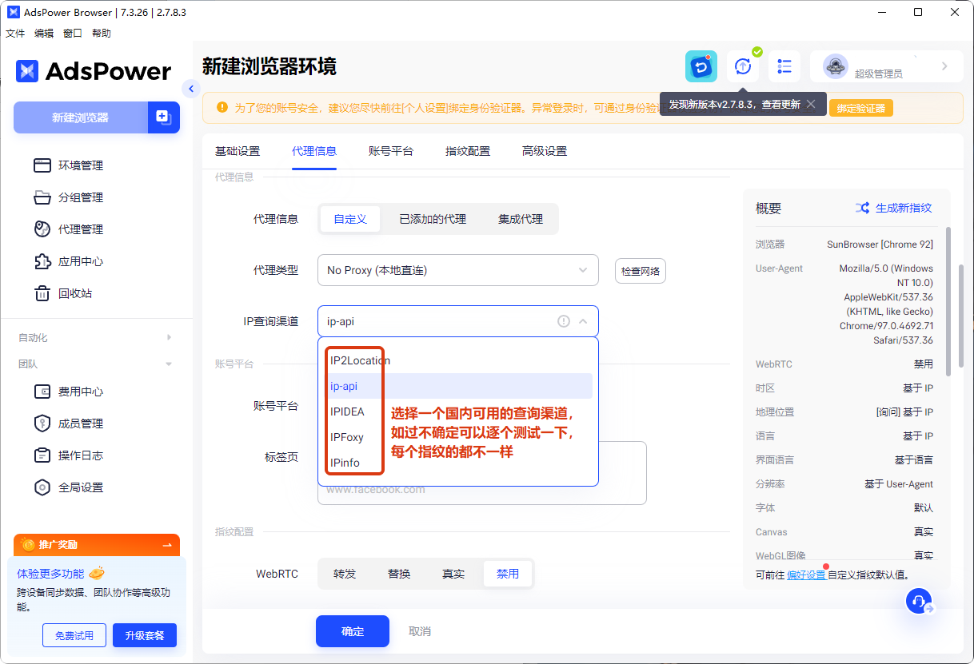The height and width of the screenshot is (664, 974).
Task: Choose IPinfo from the list
Action: [457, 463]
